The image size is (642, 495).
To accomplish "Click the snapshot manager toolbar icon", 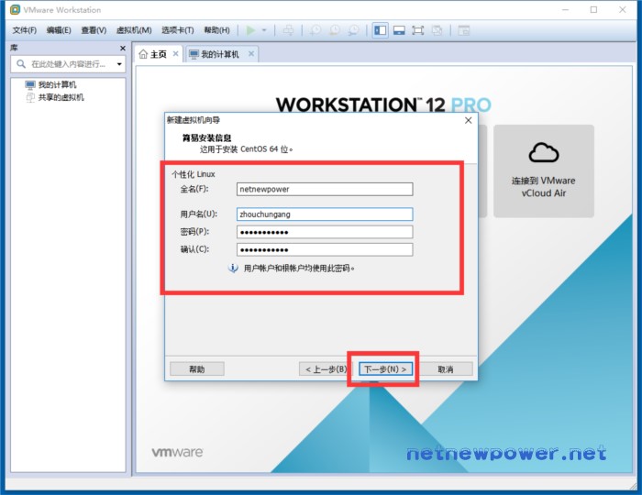I will 353,30.
